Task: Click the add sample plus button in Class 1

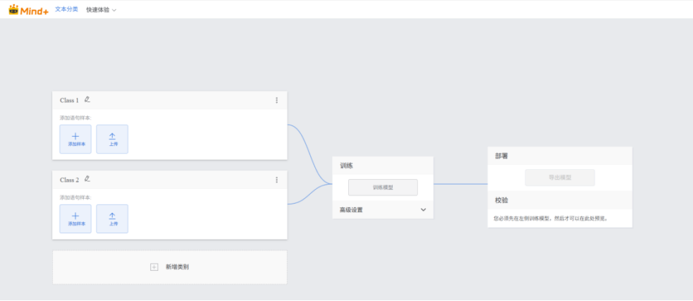Action: click(x=75, y=139)
